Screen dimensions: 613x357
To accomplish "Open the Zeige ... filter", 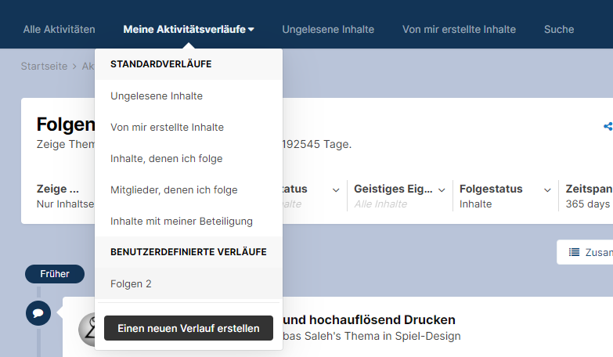I will click(x=63, y=196).
